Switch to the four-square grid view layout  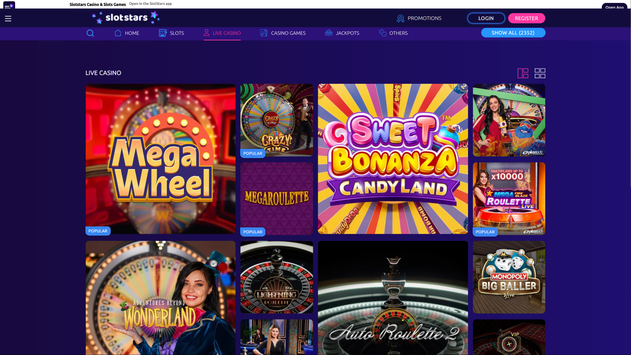pyautogui.click(x=540, y=73)
